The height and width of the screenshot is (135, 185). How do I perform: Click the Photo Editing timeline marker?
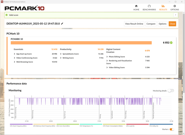tap(126, 114)
